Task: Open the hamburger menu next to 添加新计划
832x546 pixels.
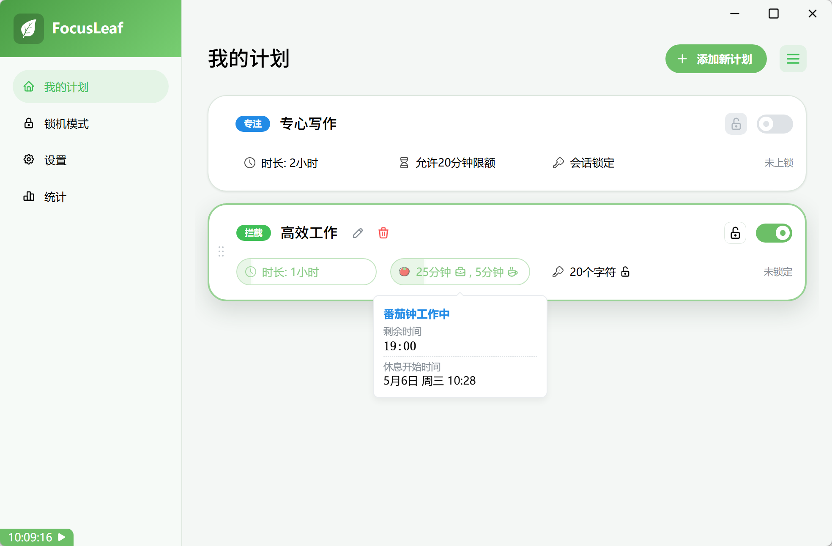Action: click(793, 59)
